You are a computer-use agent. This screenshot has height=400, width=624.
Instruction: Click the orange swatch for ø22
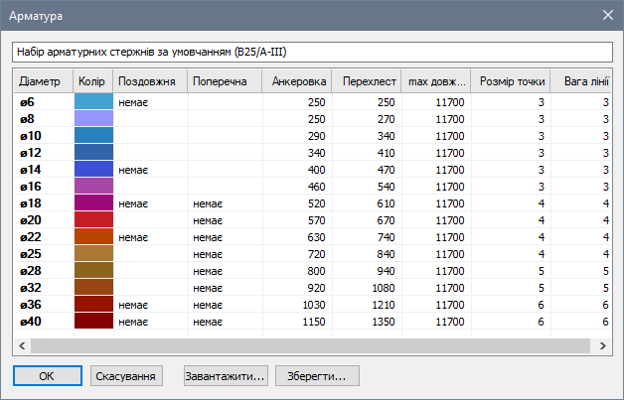click(x=93, y=236)
